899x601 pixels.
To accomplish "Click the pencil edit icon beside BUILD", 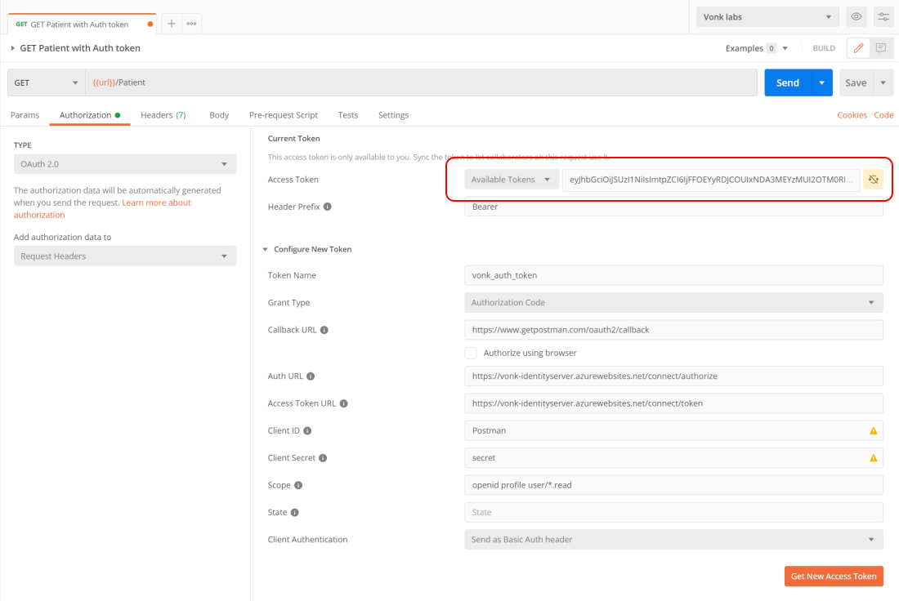I will tap(858, 48).
